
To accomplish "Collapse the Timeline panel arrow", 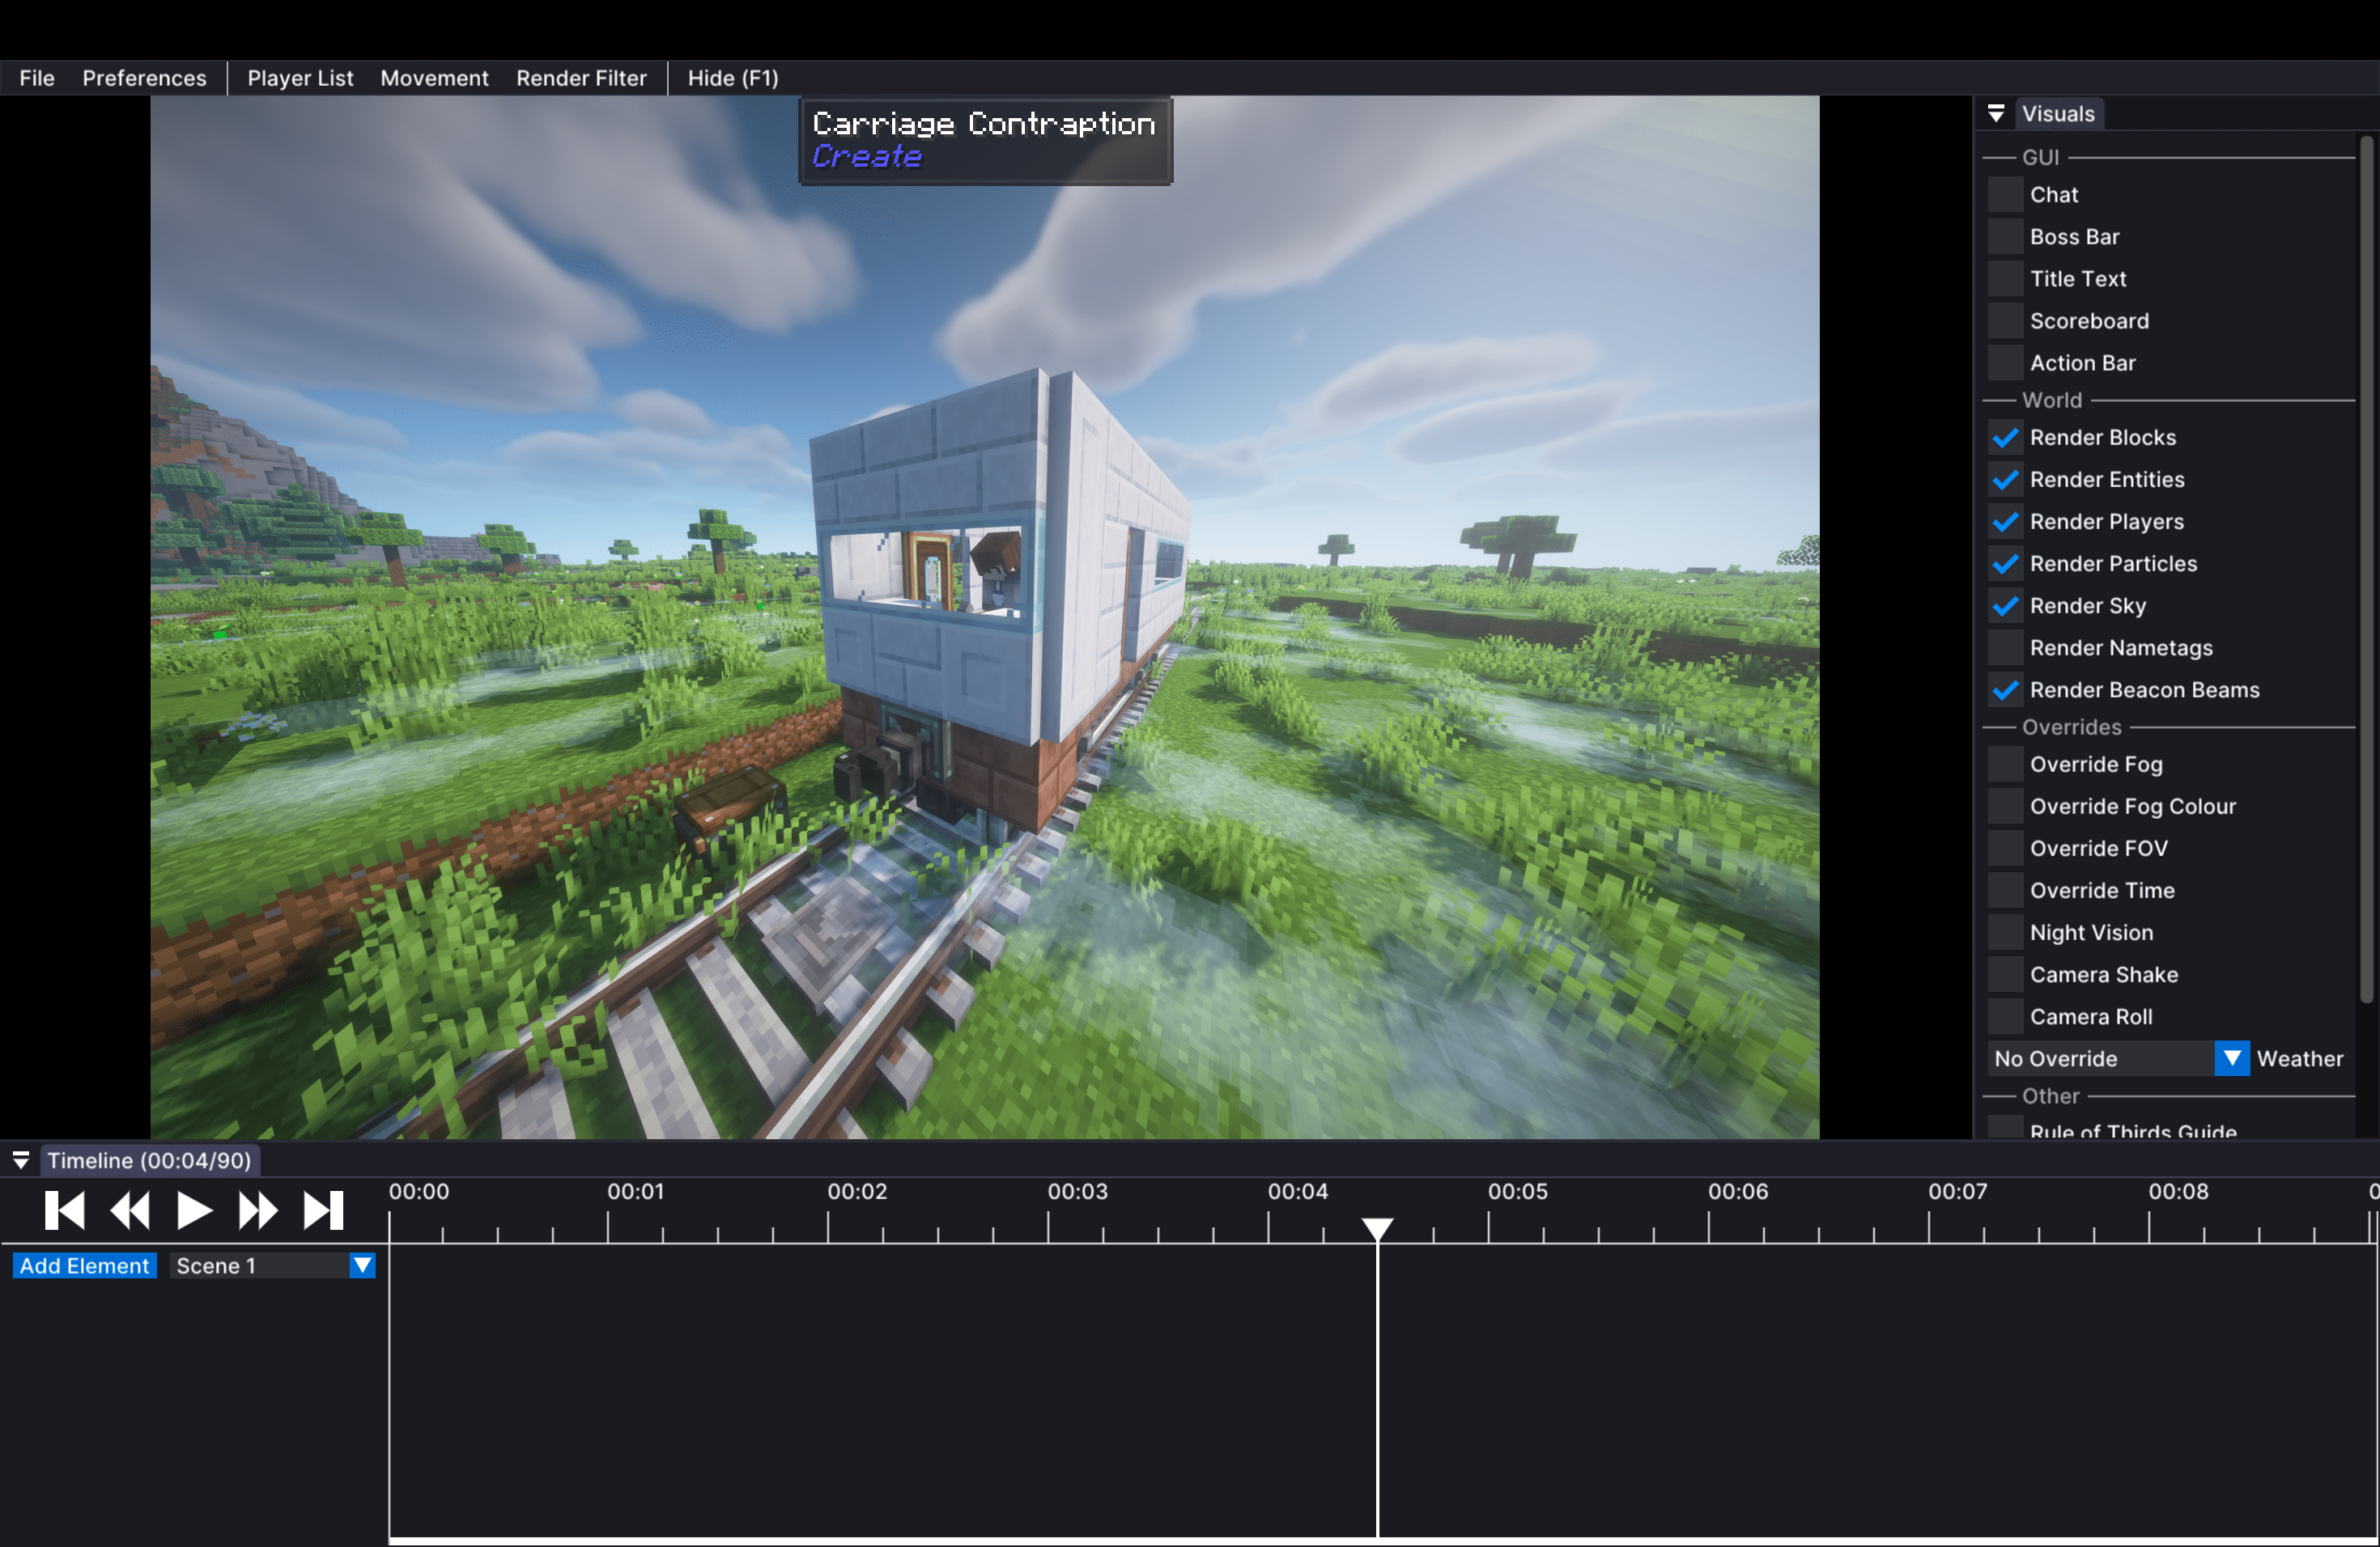I will (20, 1160).
